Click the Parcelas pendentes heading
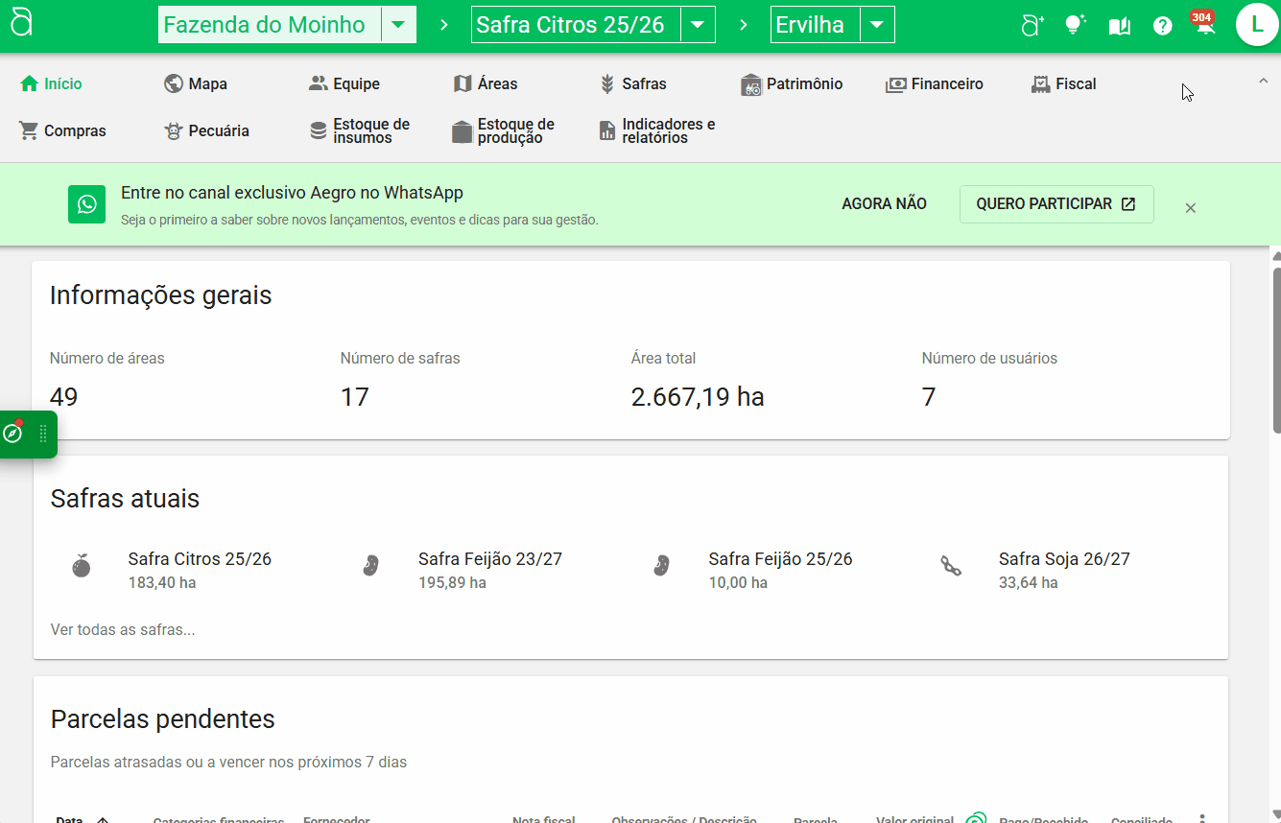 pyautogui.click(x=163, y=719)
